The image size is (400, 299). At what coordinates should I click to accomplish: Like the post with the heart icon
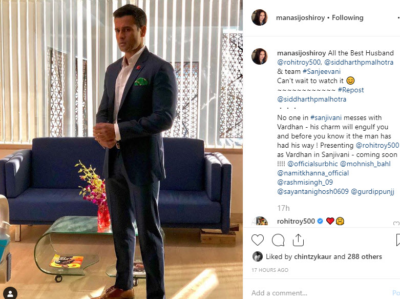258,240
